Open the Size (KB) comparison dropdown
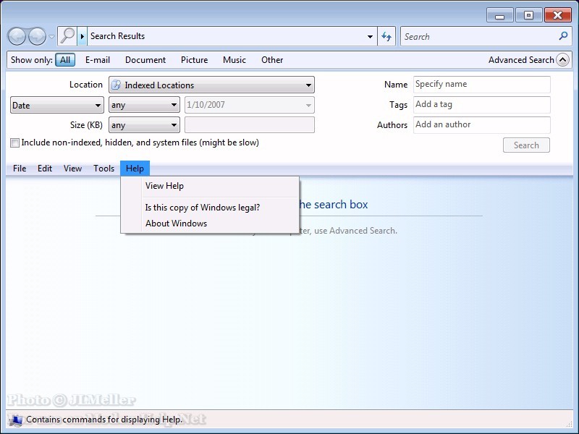 [x=144, y=126]
